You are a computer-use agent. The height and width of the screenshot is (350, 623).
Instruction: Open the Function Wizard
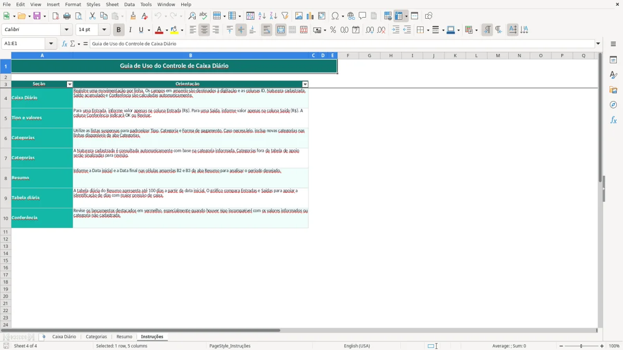(x=64, y=44)
